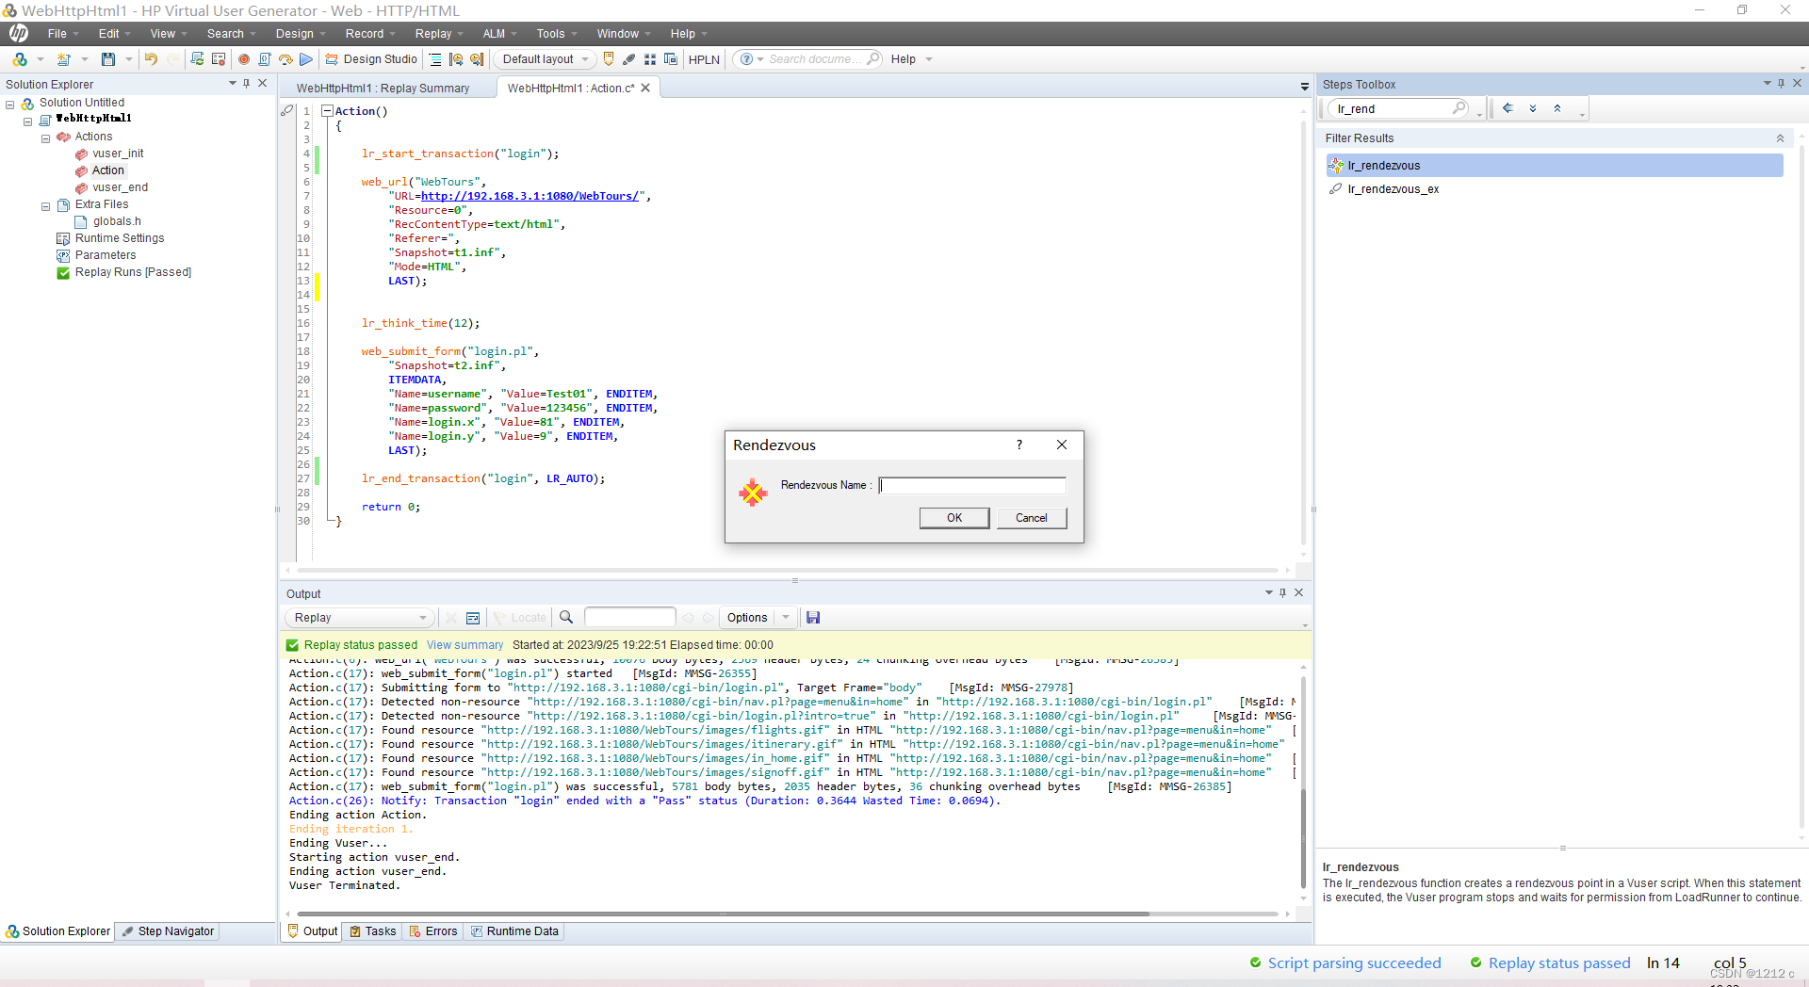This screenshot has width=1809, height=987.
Task: Click the collapse-all double chevron in Steps Toolbox
Action: point(1557,108)
